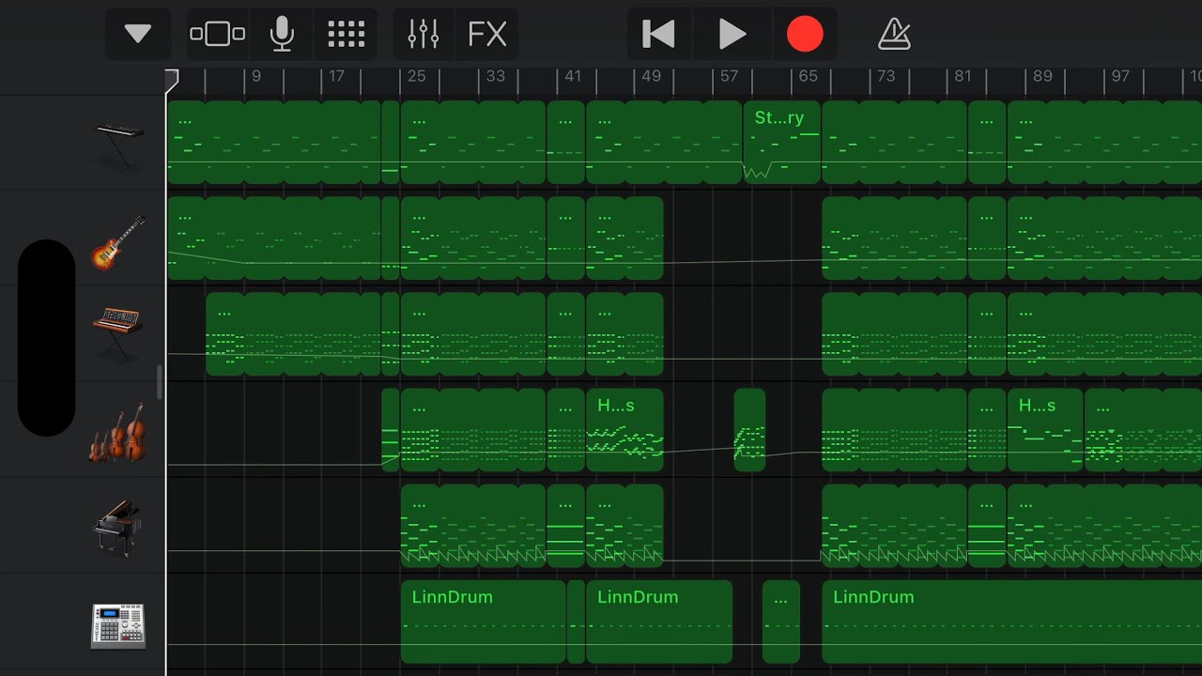
Task: Select the LinnDrum region starting at bar 44
Action: click(x=659, y=622)
